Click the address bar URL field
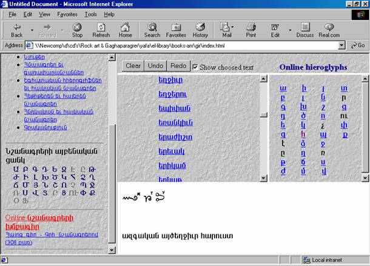The width and height of the screenshot is (370, 266). click(182, 45)
